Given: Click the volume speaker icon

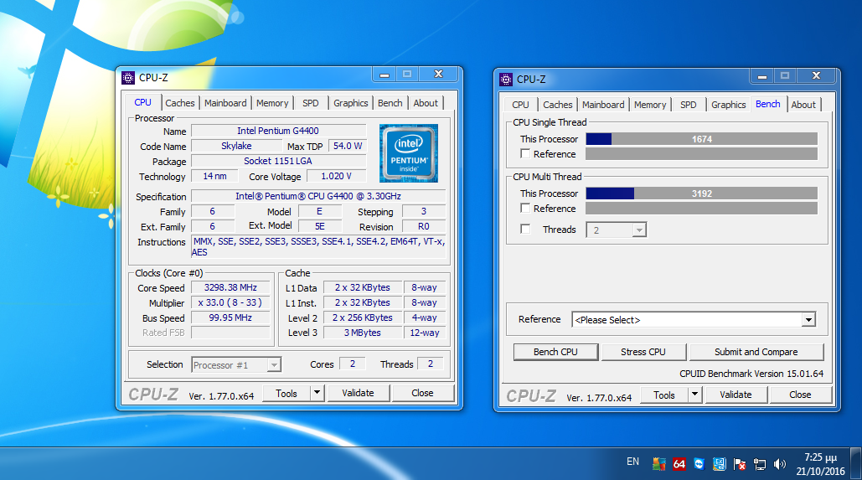Looking at the screenshot, I should (x=780, y=464).
